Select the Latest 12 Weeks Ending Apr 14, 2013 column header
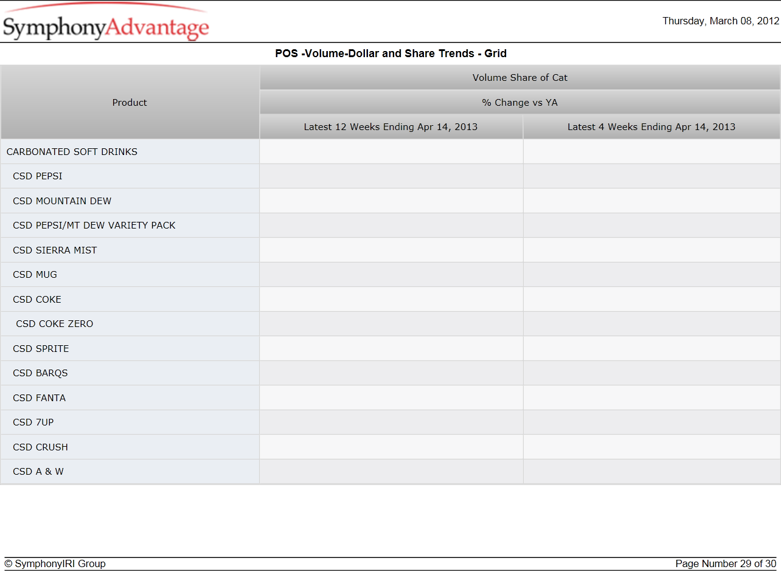 pyautogui.click(x=391, y=127)
